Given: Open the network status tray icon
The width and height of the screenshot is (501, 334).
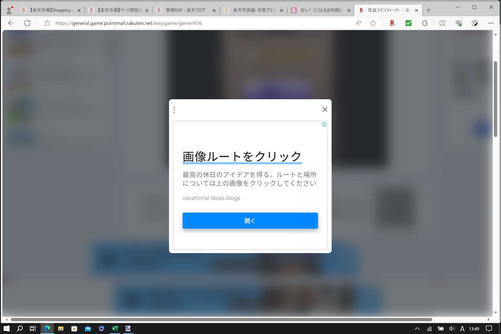Looking at the screenshot, I should click(x=429, y=328).
